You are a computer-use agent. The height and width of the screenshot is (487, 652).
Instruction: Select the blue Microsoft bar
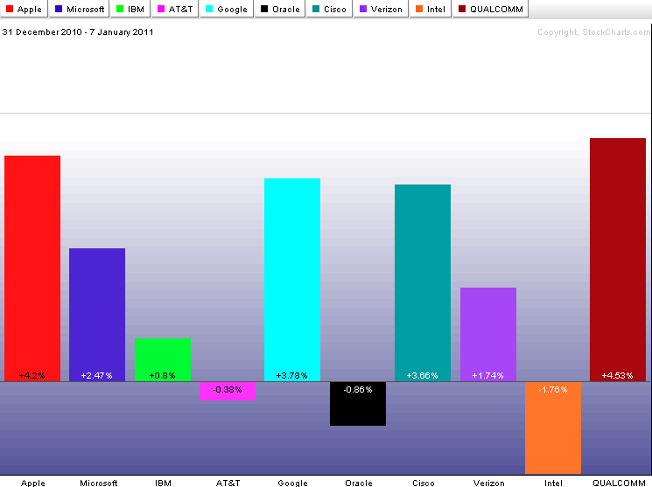[x=97, y=315]
